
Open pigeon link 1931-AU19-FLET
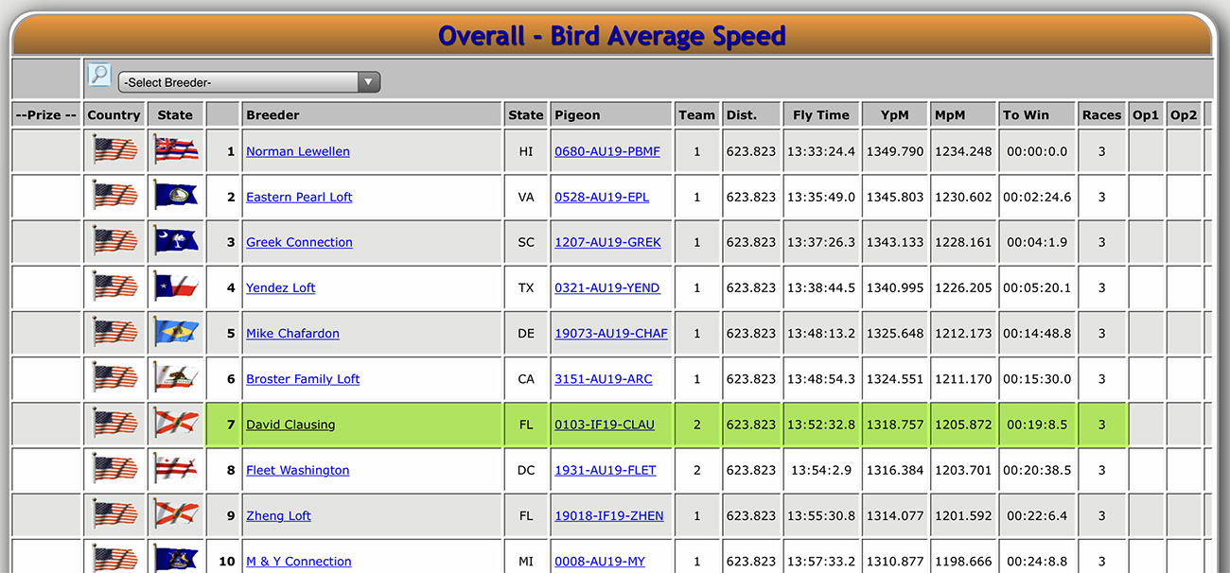[x=605, y=470]
